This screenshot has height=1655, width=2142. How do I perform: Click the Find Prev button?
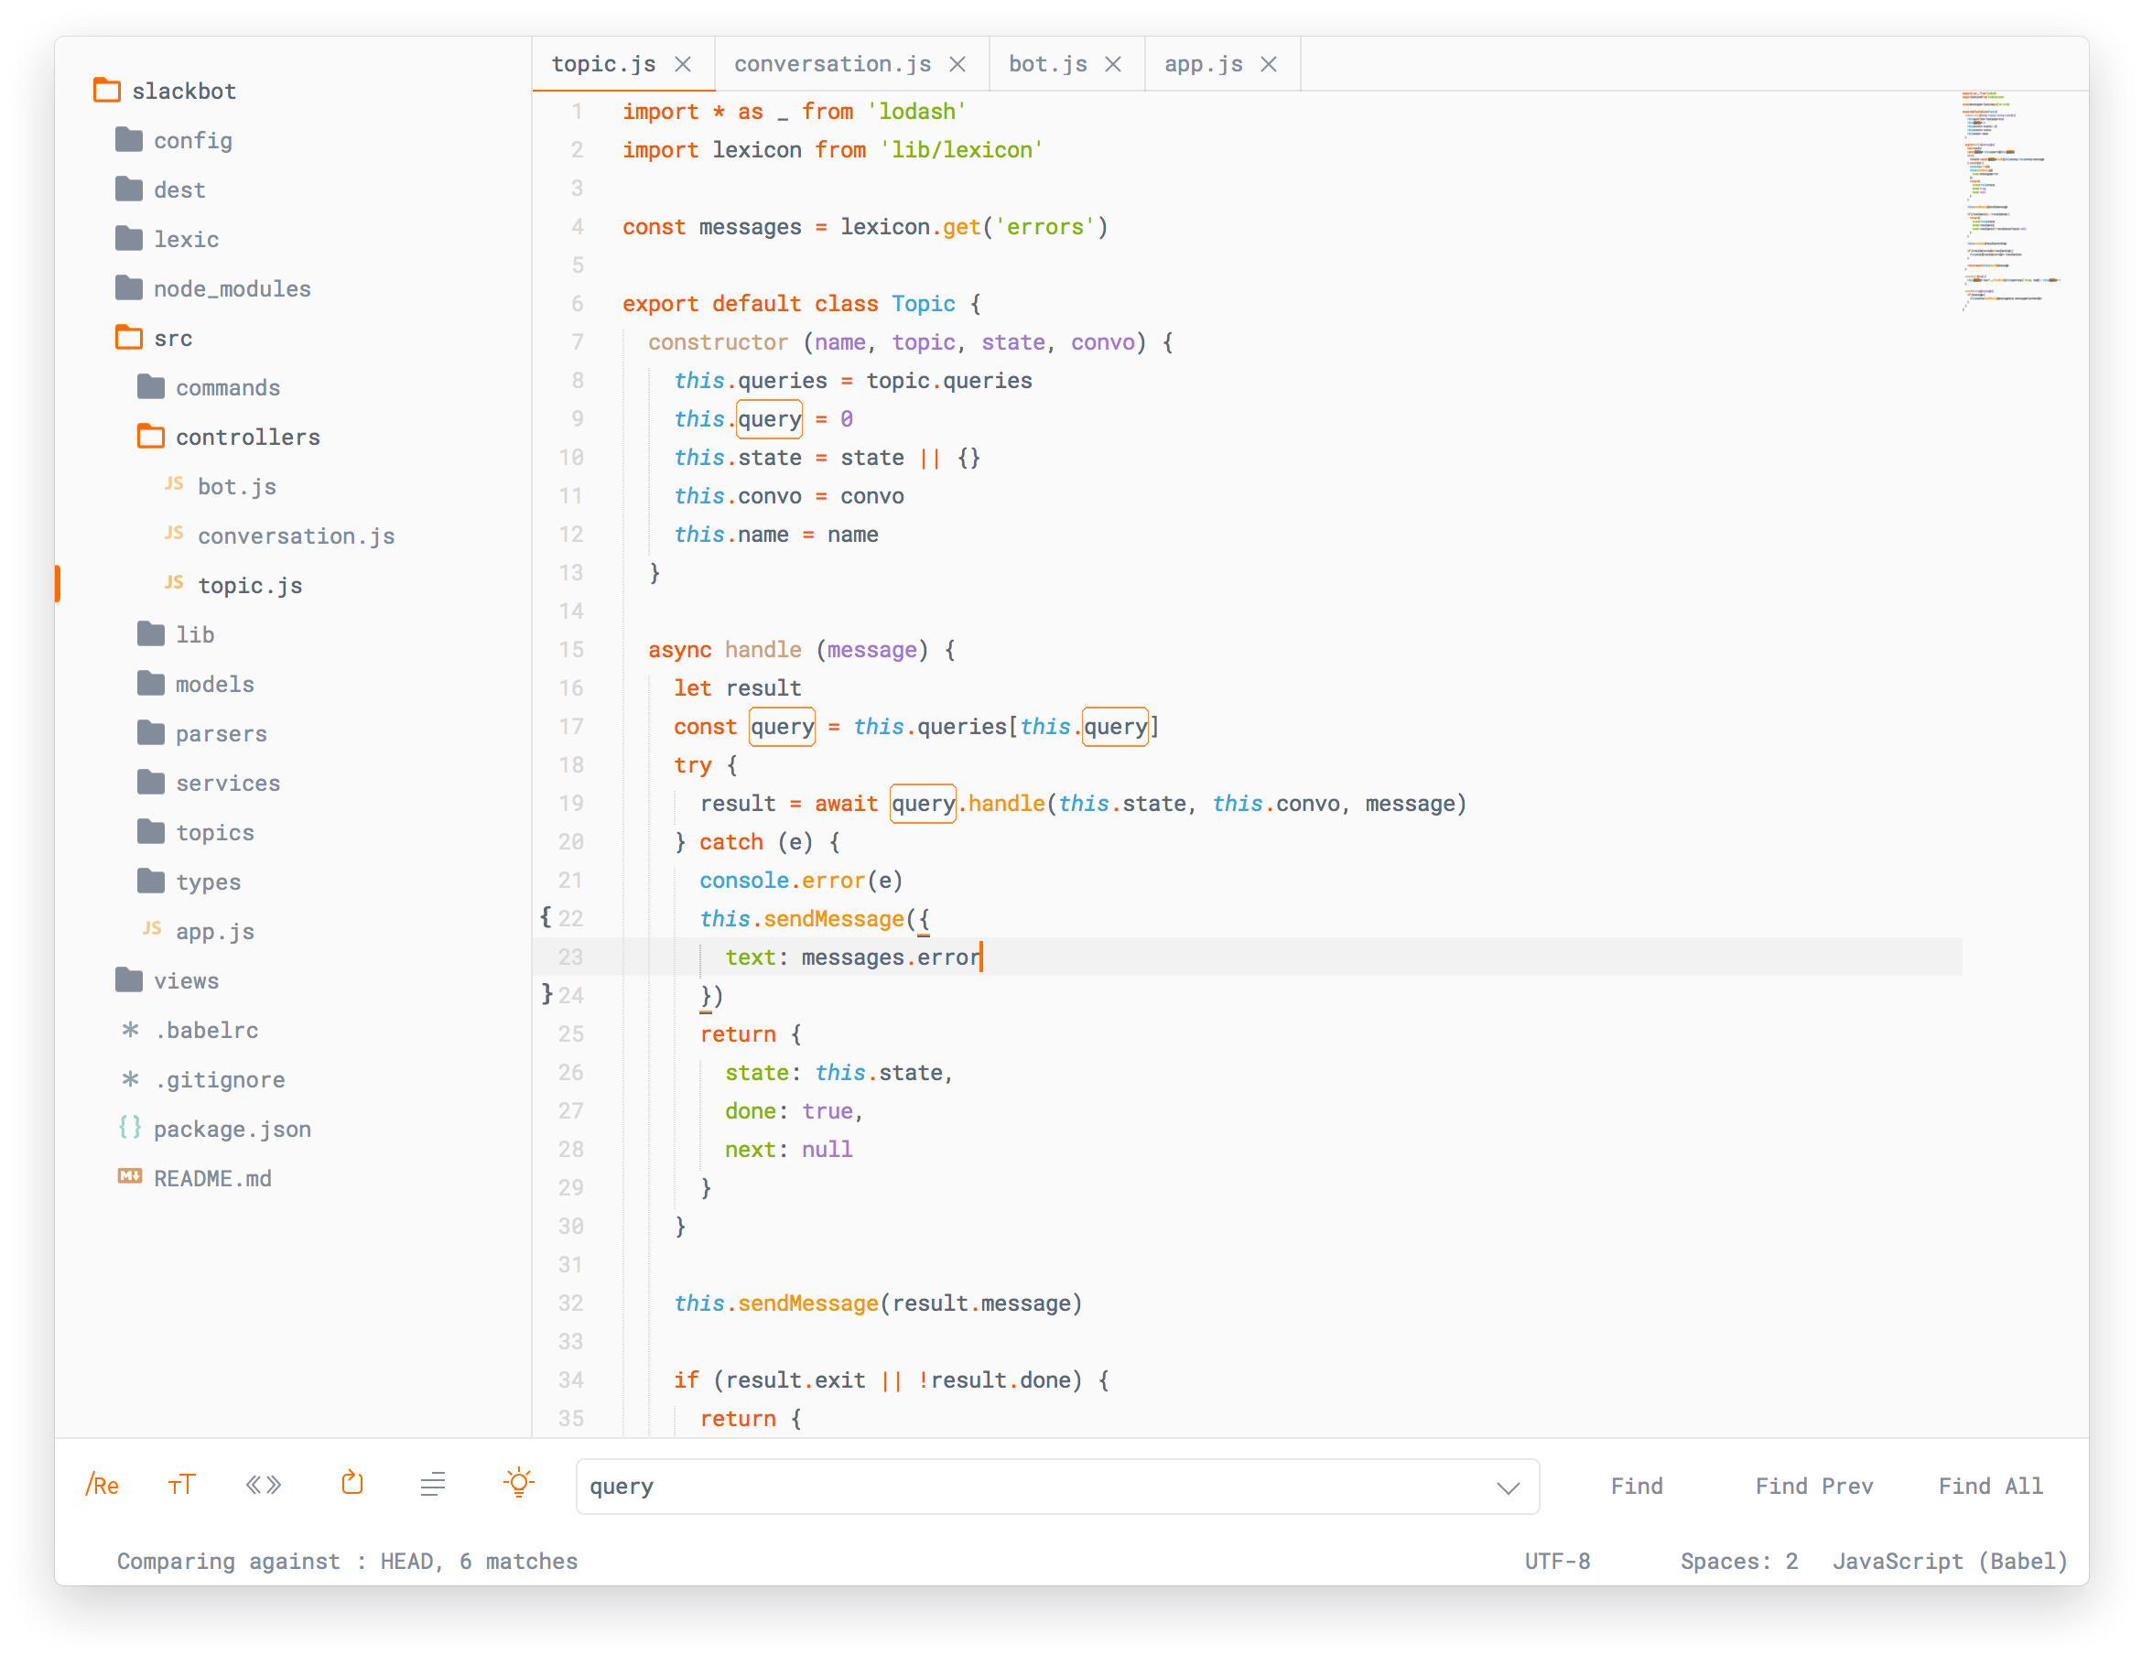[x=1813, y=1486]
